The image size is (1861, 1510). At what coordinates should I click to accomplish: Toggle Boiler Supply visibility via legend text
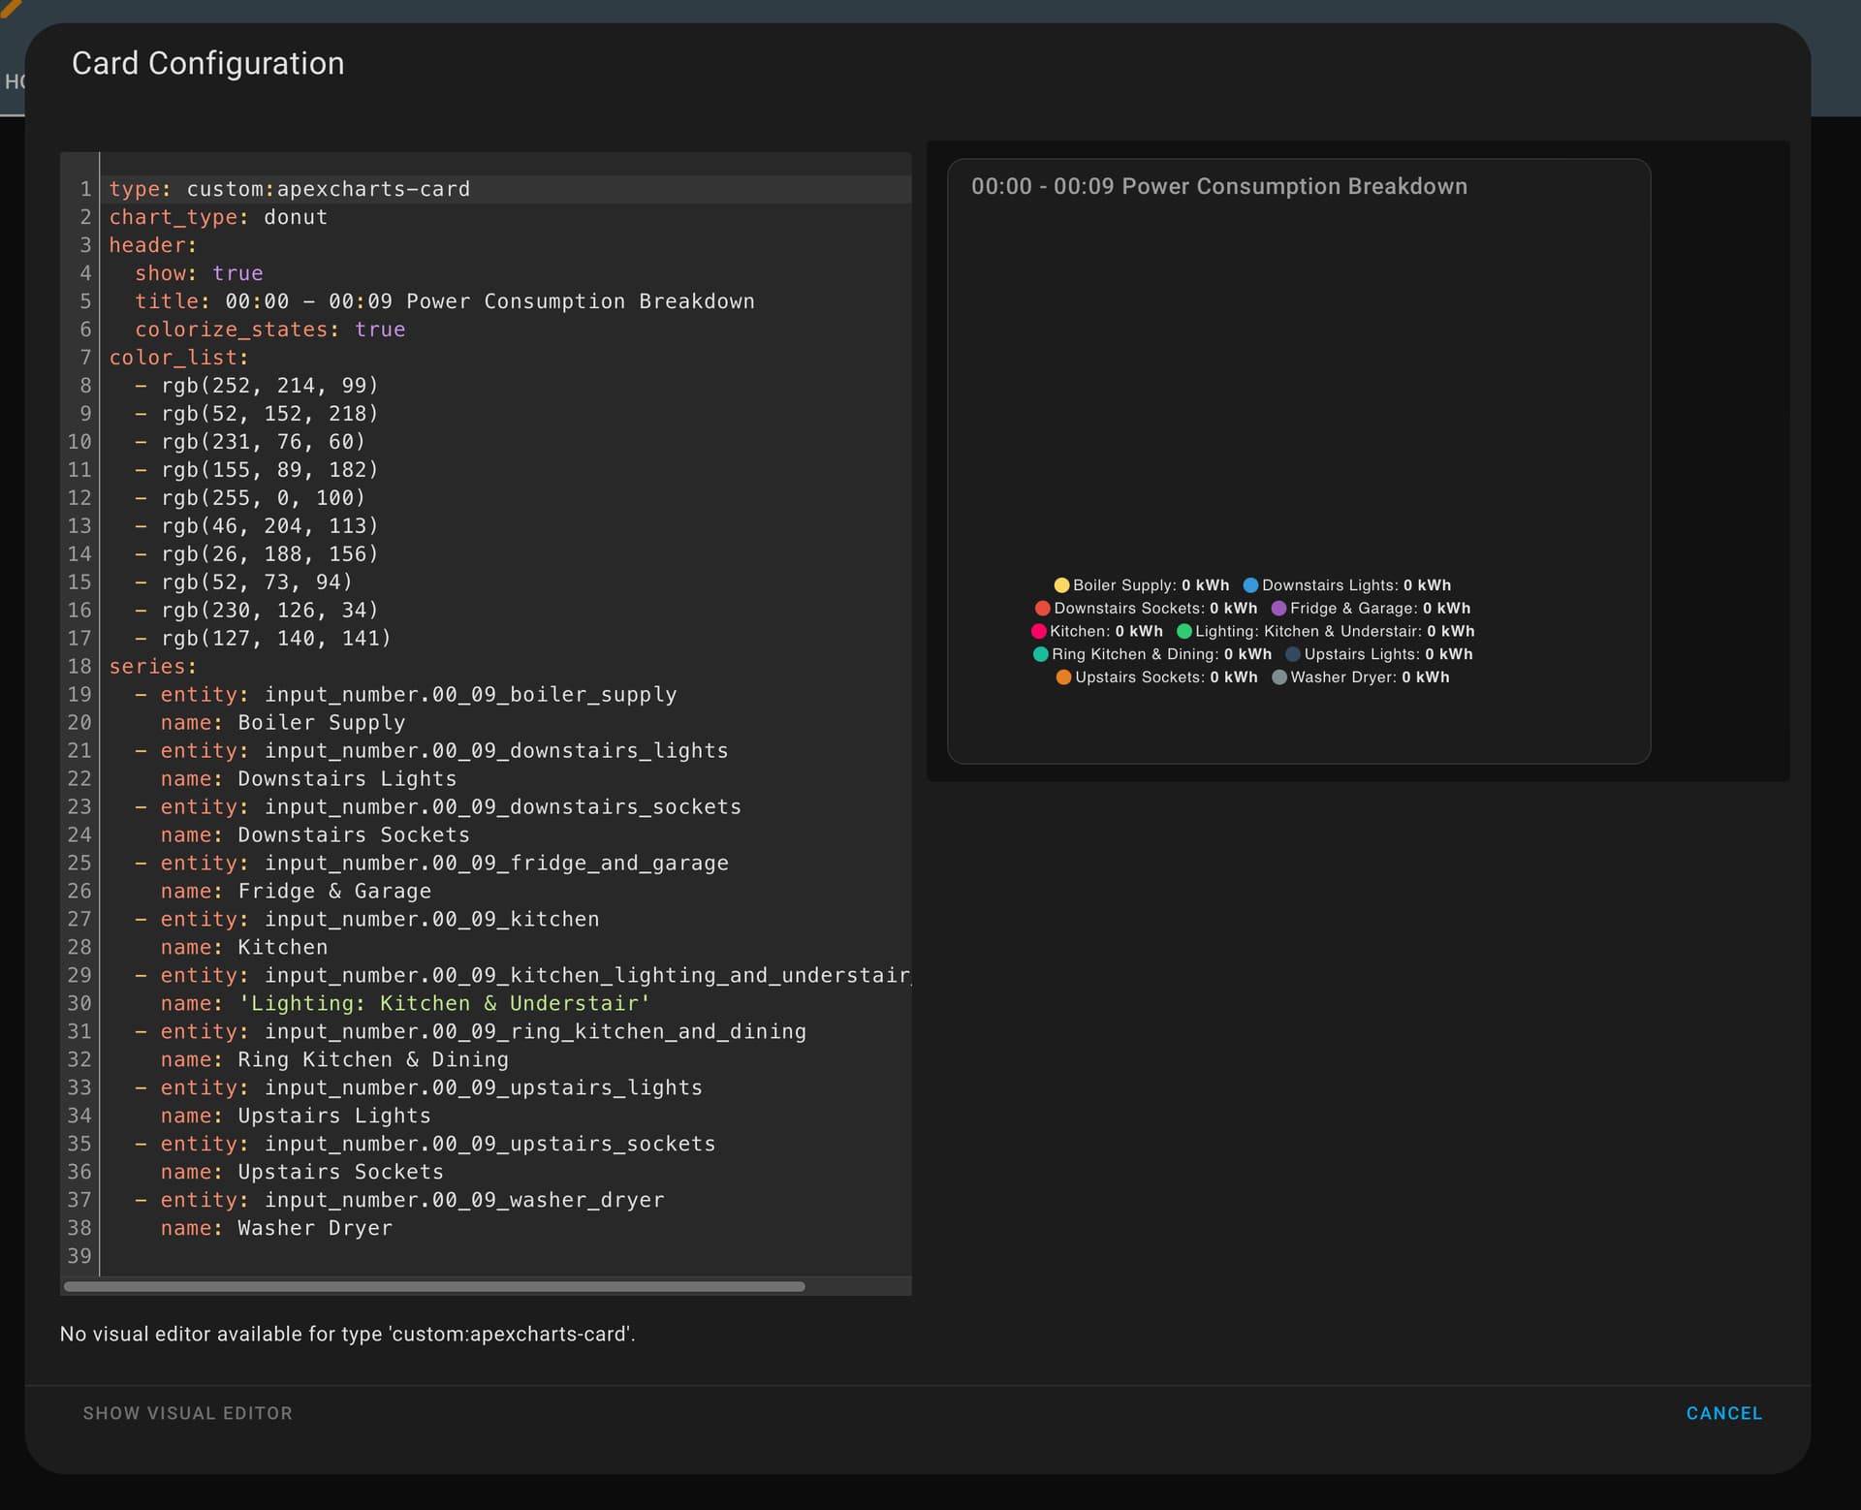click(1122, 585)
